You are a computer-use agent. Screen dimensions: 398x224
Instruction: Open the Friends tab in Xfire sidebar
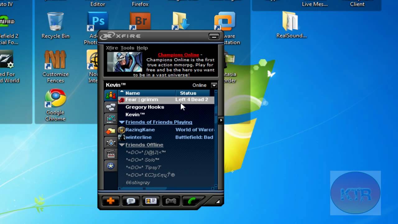[x=111, y=96]
